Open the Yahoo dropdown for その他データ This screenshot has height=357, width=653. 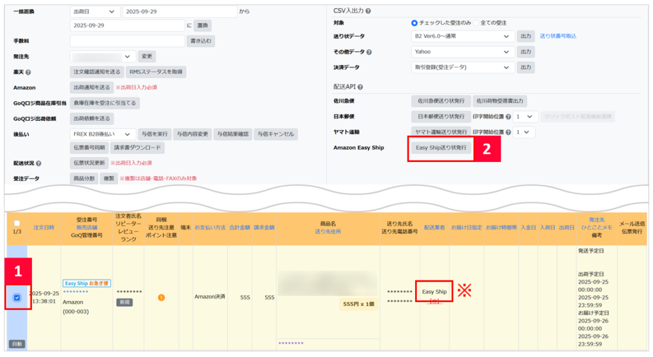click(463, 52)
